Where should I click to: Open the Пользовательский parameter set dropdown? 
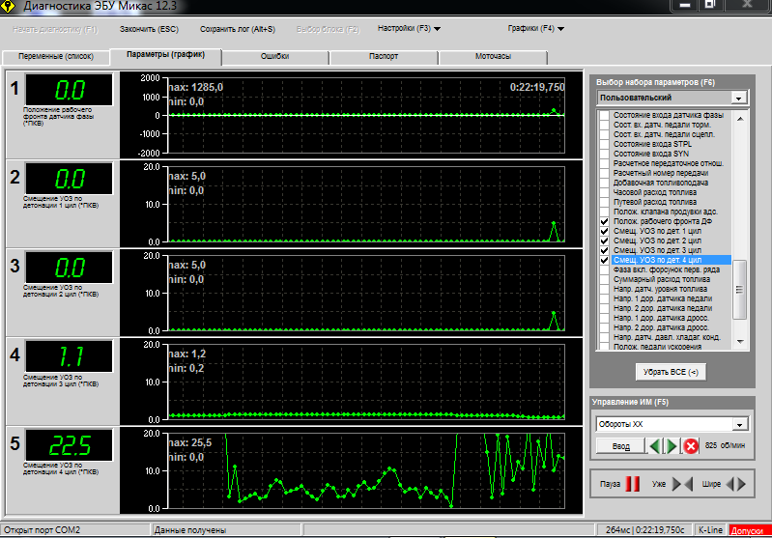click(x=738, y=98)
